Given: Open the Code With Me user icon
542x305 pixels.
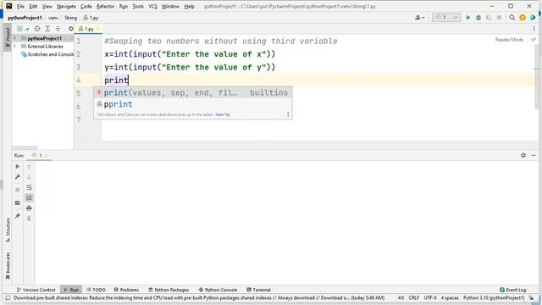Looking at the screenshot, I should tap(420, 17).
